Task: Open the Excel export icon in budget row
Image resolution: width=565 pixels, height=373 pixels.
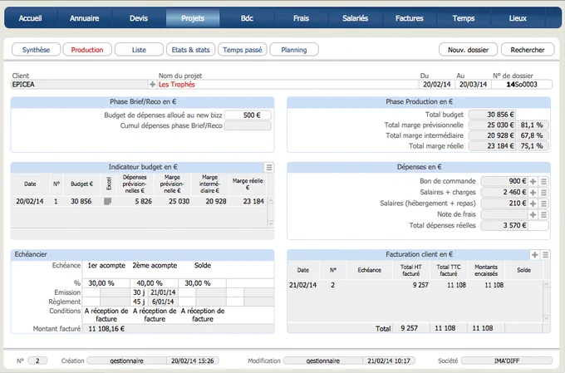Action: (x=108, y=201)
